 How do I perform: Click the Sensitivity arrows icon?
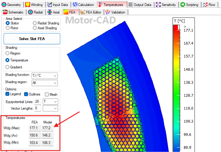pyautogui.click(x=158, y=5)
